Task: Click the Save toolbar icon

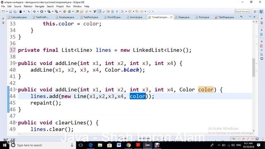Action: tap(10, 12)
